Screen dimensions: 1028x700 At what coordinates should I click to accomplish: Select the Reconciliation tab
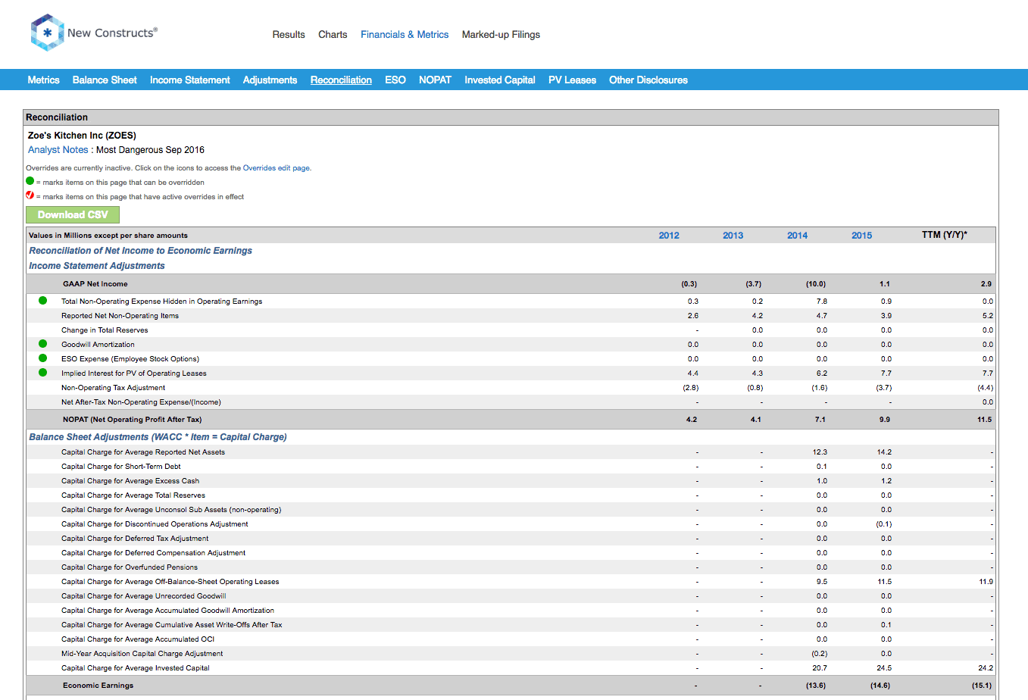341,80
